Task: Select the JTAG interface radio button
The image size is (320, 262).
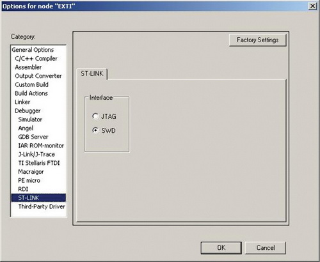Action: [x=95, y=116]
